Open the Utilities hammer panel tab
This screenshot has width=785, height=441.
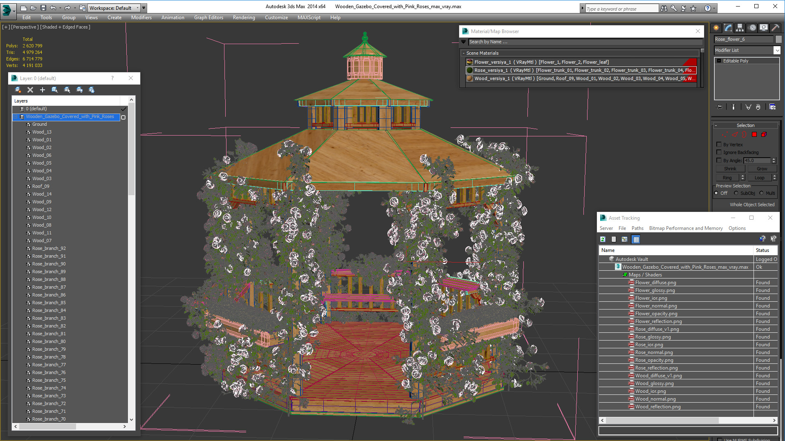pos(775,28)
